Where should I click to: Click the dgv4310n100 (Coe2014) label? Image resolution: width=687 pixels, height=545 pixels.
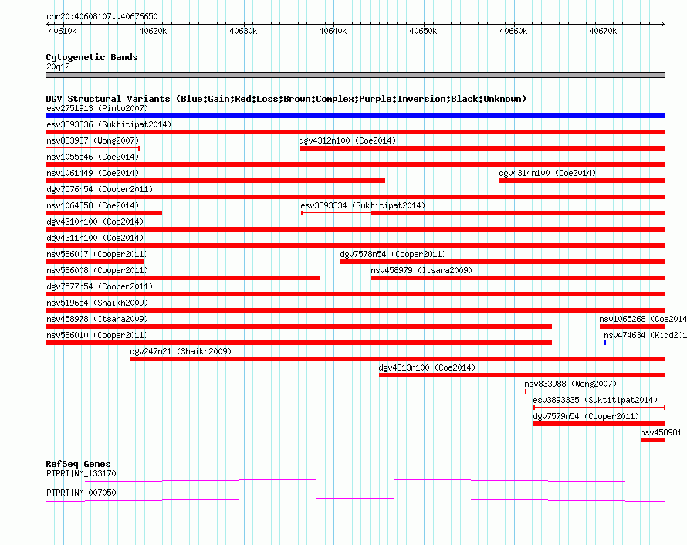tap(95, 222)
